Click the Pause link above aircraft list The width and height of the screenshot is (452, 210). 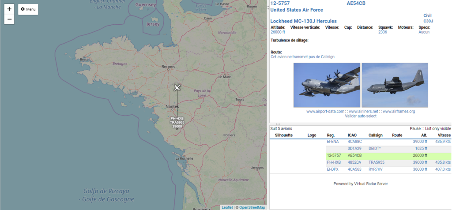coord(414,129)
